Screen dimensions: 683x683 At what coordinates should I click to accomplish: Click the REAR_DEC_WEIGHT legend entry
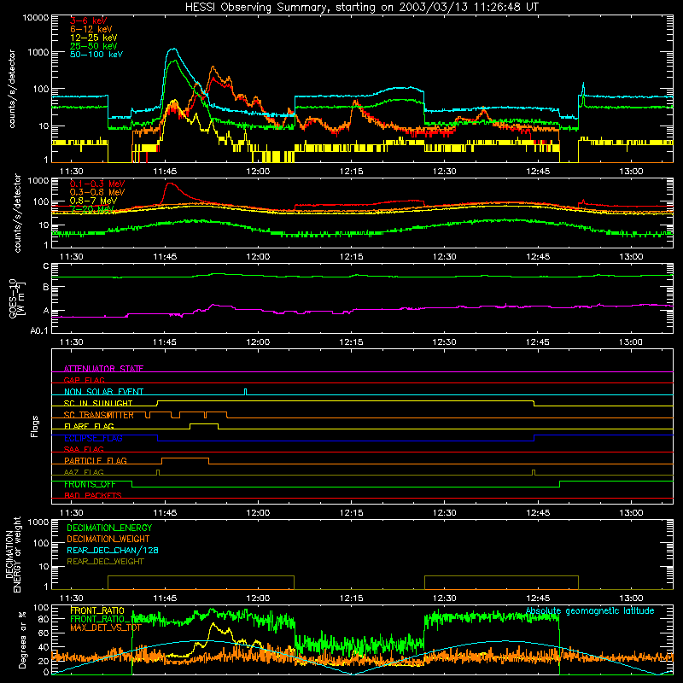[105, 562]
